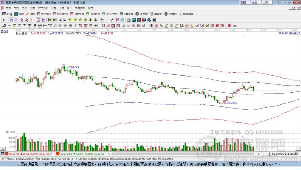Click the Bt=61.2149 indicator value
Viewport: 301px width, 170px height.
tap(107, 33)
